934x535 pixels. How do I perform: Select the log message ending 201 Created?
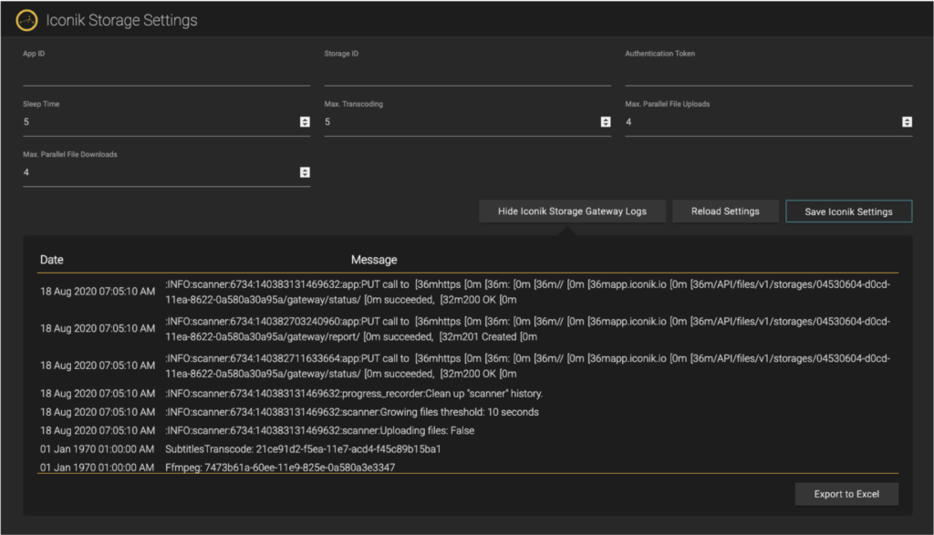coord(528,329)
